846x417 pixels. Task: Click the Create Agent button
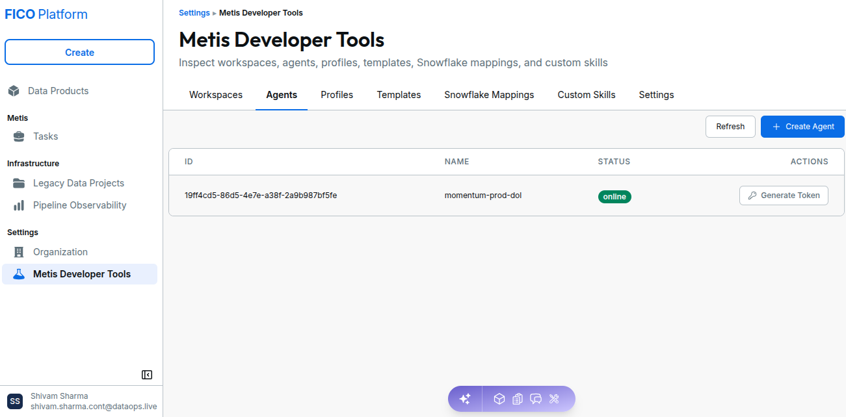(802, 127)
